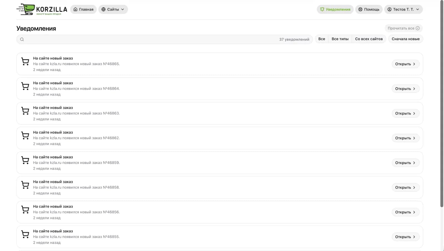Select text mentioning order №46856
The height and width of the screenshot is (251, 444).
(x=76, y=212)
